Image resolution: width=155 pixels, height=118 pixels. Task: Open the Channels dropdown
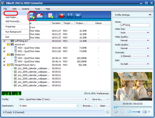tap(135, 56)
